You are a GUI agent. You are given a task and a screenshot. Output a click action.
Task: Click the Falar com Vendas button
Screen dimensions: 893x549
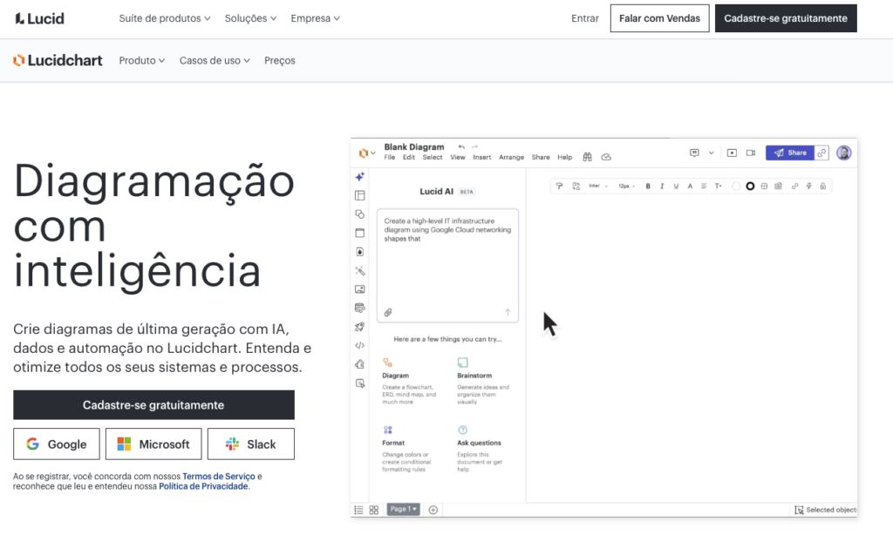coord(659,18)
